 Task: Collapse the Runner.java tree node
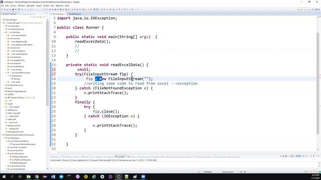9,75
